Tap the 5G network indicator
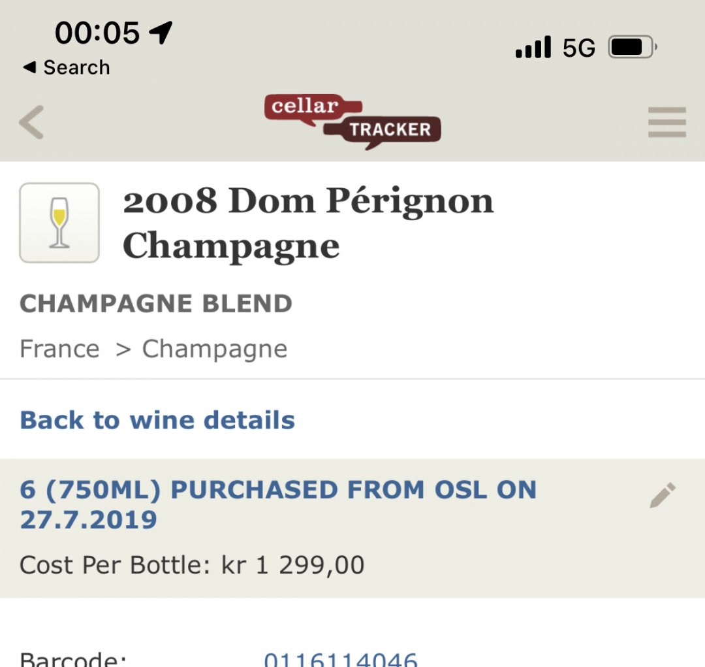Viewport: 705px width, 667px height. [x=578, y=47]
